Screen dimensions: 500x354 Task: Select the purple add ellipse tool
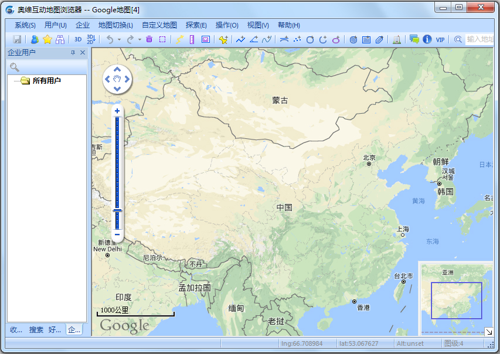tap(336, 39)
